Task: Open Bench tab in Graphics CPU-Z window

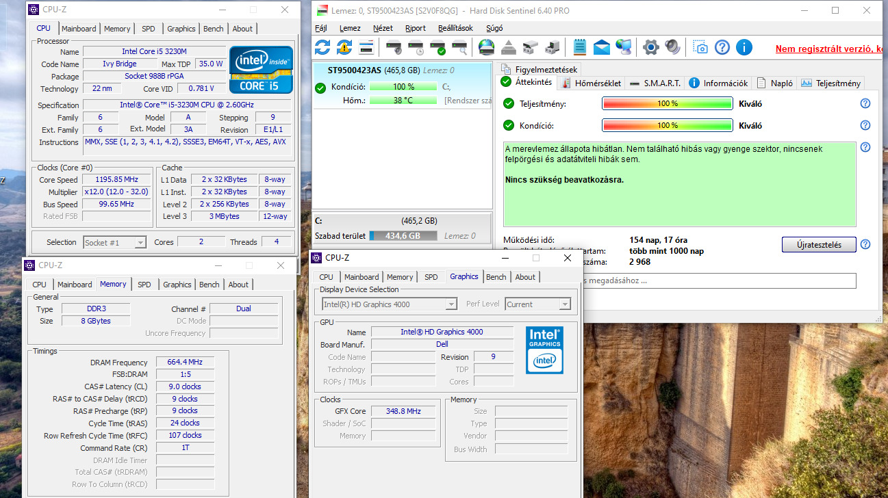Action: point(496,277)
